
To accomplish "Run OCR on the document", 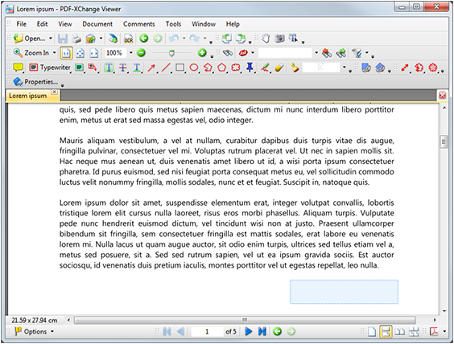I will point(128,38).
